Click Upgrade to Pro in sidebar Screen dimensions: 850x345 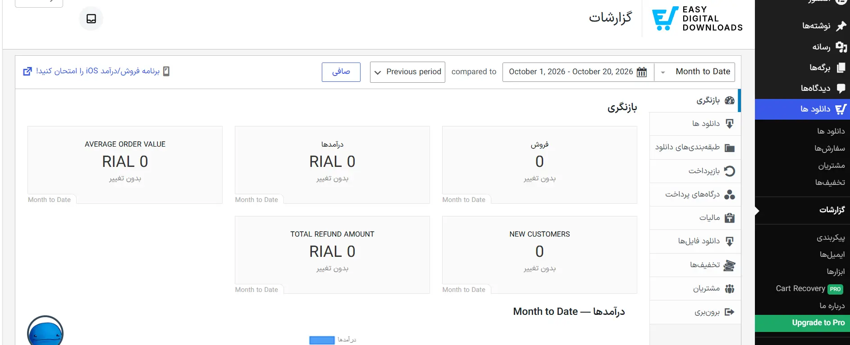pyautogui.click(x=802, y=323)
